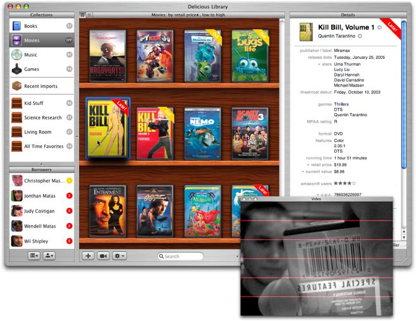Open the video camera barcode scanner
The width and height of the screenshot is (416, 321).
click(103, 256)
